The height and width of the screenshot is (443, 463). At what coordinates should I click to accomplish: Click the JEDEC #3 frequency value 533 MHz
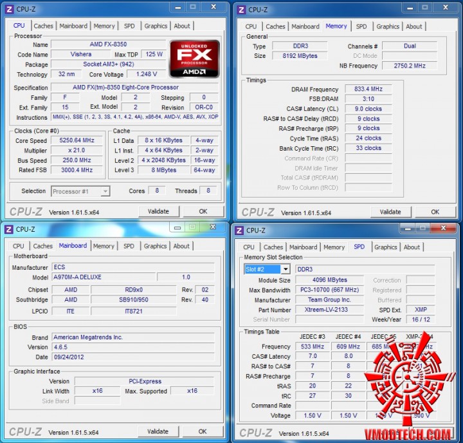(313, 346)
